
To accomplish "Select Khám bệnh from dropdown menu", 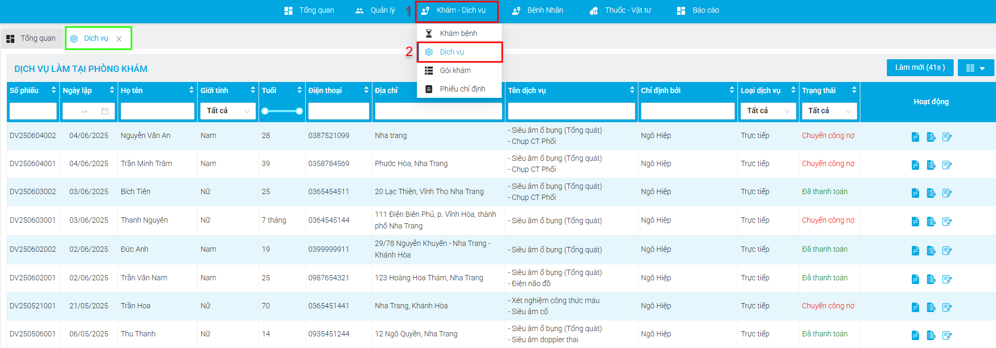I will 459,33.
